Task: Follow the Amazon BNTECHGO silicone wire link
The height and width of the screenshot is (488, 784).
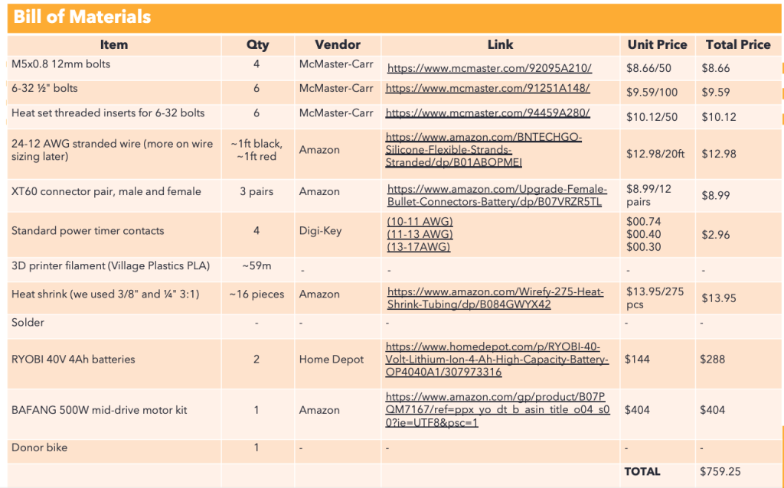Action: (x=484, y=150)
